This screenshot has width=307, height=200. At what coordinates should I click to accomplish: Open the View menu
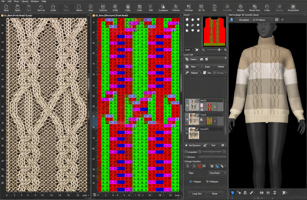click(x=16, y=1)
